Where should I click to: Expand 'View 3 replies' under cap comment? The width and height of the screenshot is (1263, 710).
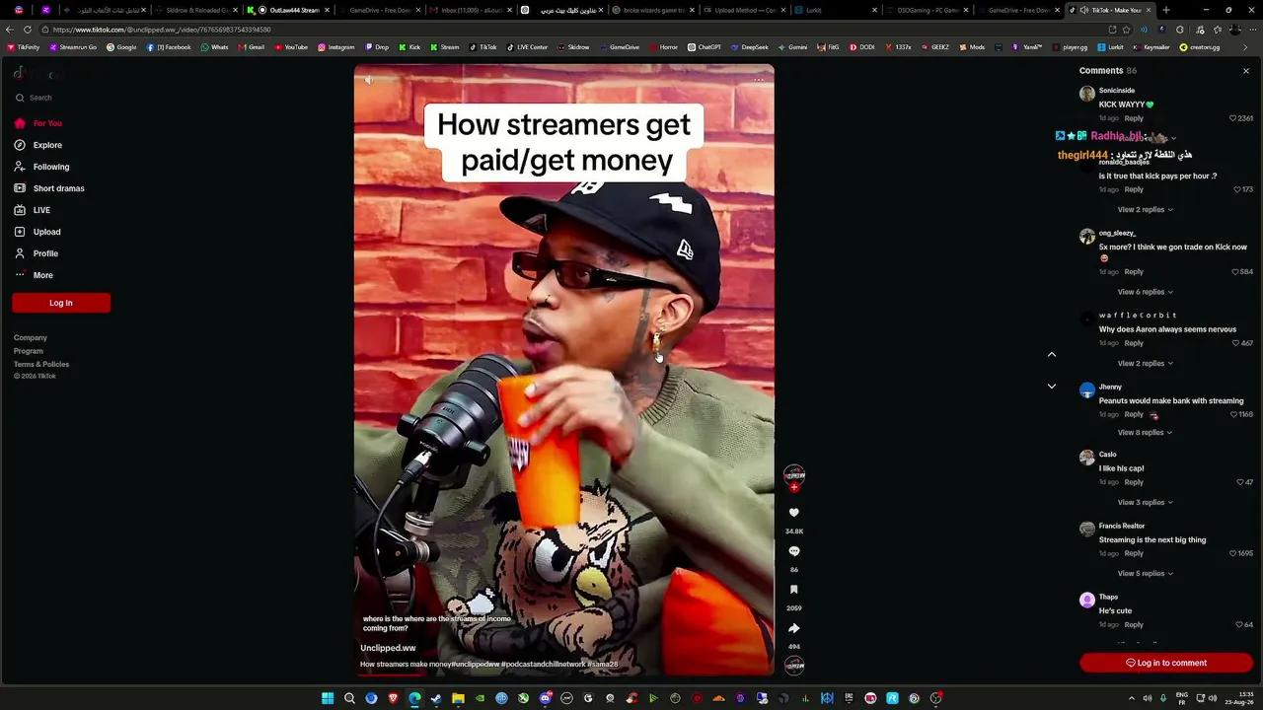click(1145, 503)
